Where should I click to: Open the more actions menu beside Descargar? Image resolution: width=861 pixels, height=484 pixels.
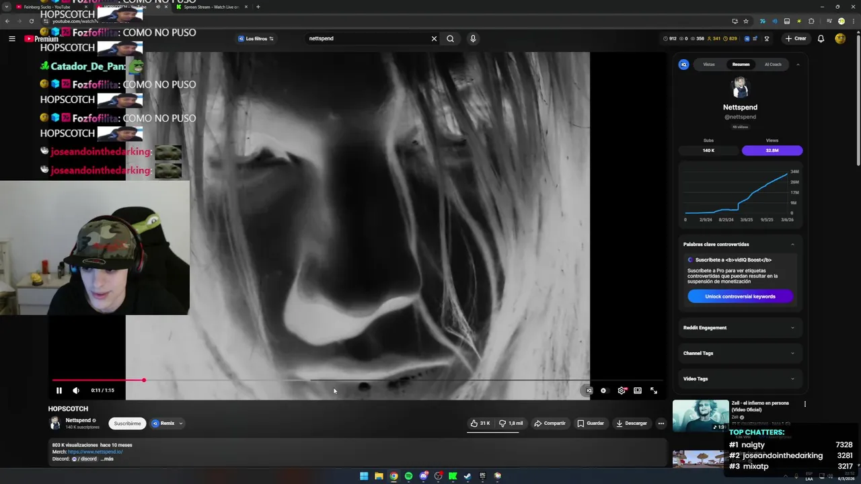661,424
